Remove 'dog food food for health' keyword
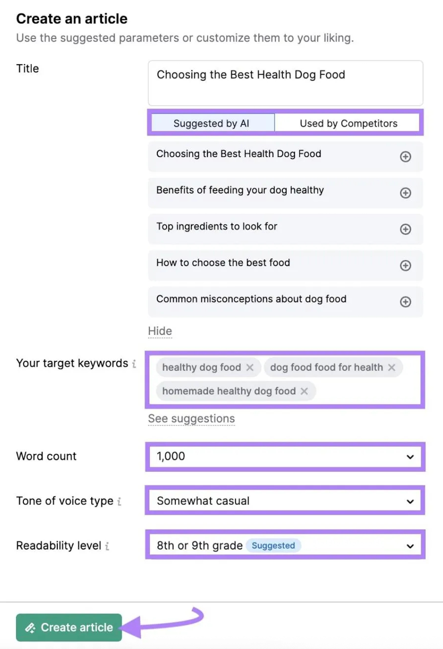 point(392,367)
